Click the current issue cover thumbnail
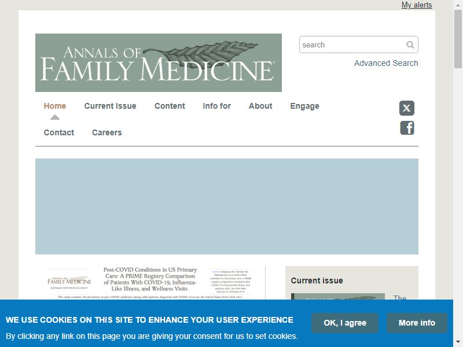 [338, 297]
